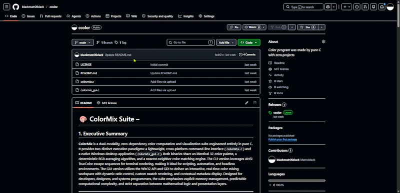Open the colormix.c file
Image resolution: width=400 pixels, height=193 pixels.
87,82
